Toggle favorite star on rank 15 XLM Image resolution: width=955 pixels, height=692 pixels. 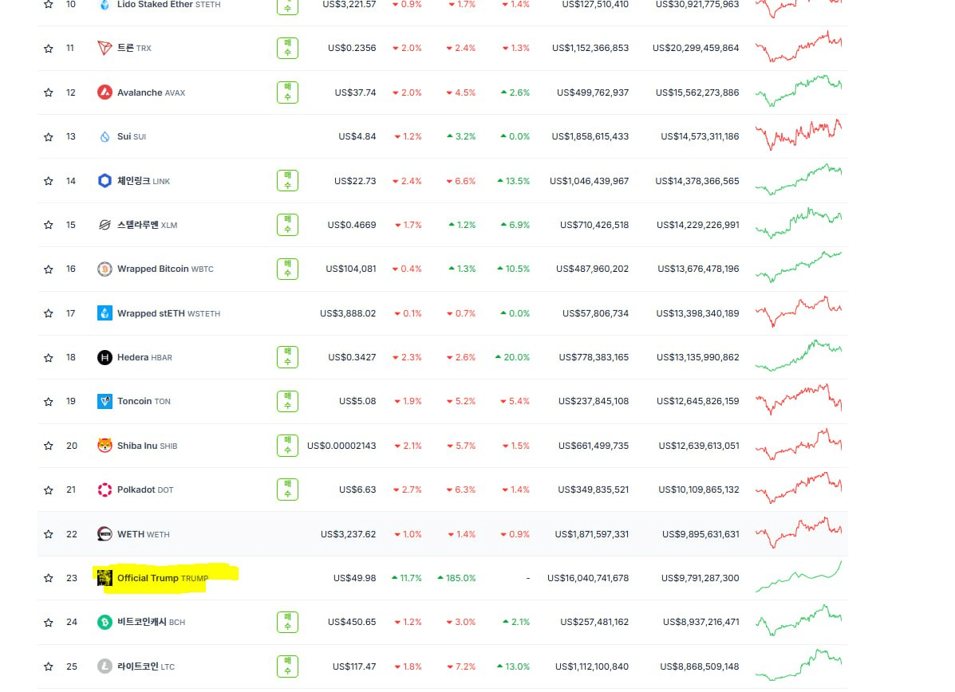click(49, 225)
